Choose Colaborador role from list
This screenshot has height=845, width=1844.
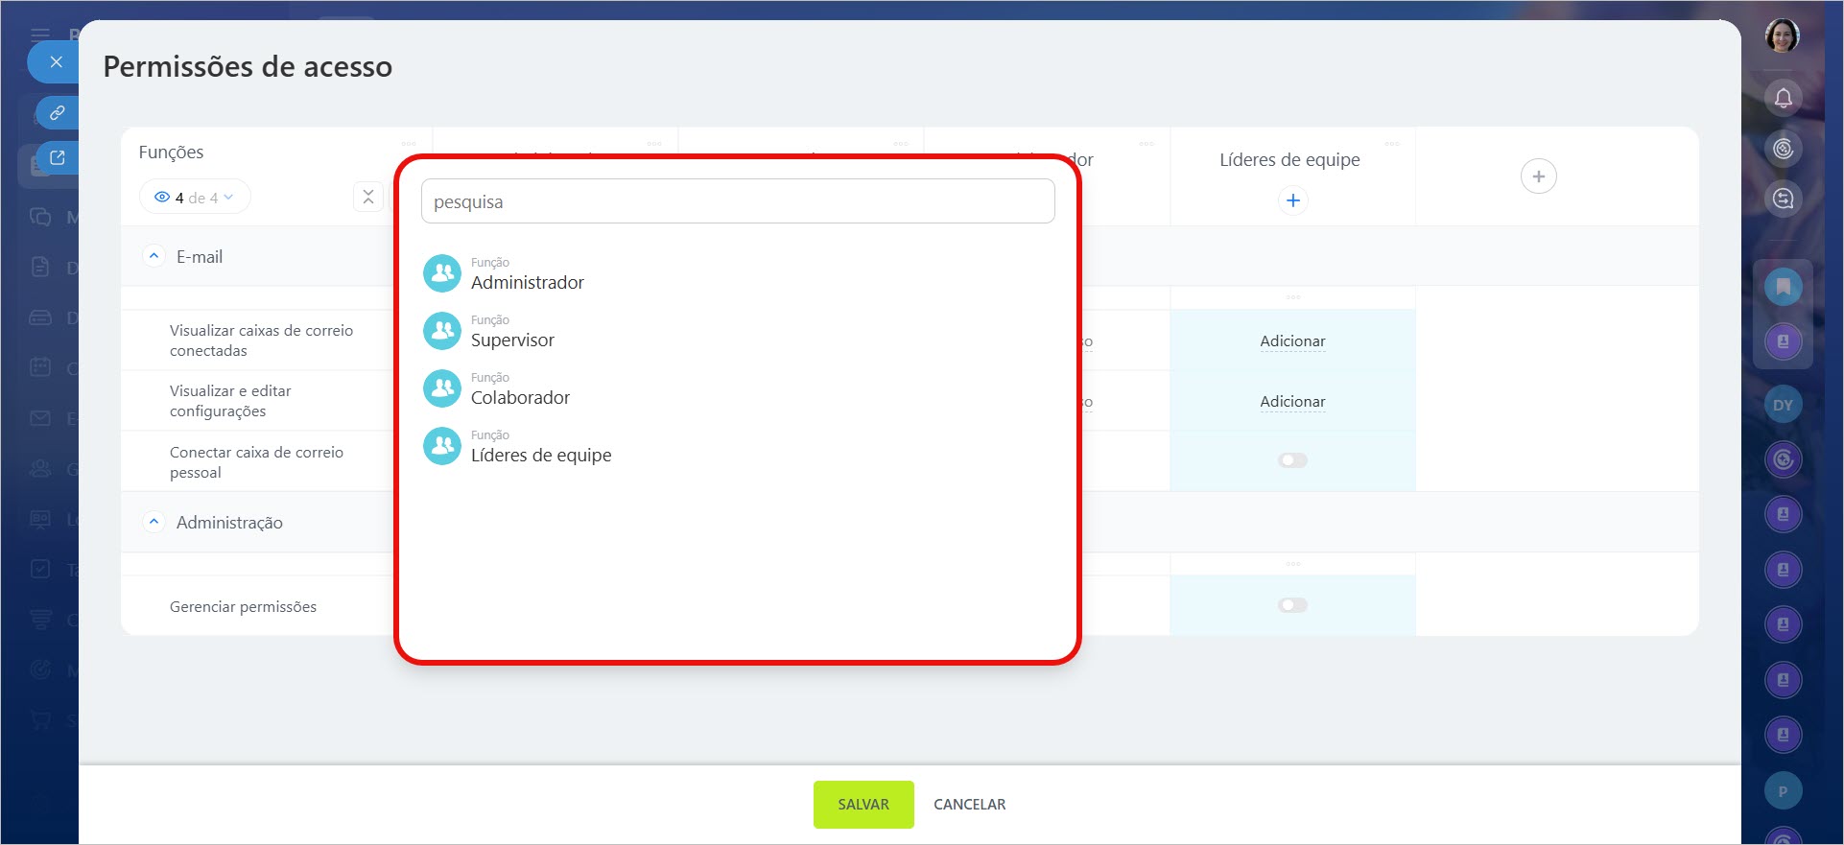pos(520,397)
